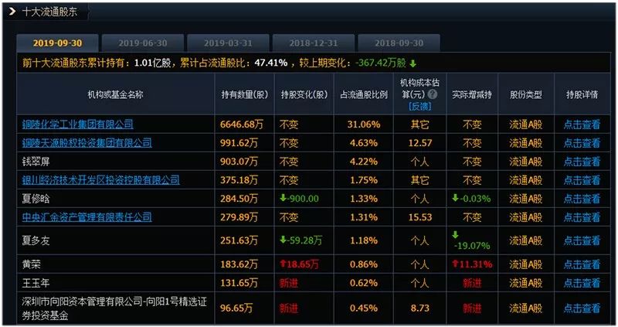618x327 pixels.
Task: Open the 铜陵化学工业集团有限公司 link
Action: pyautogui.click(x=78, y=124)
